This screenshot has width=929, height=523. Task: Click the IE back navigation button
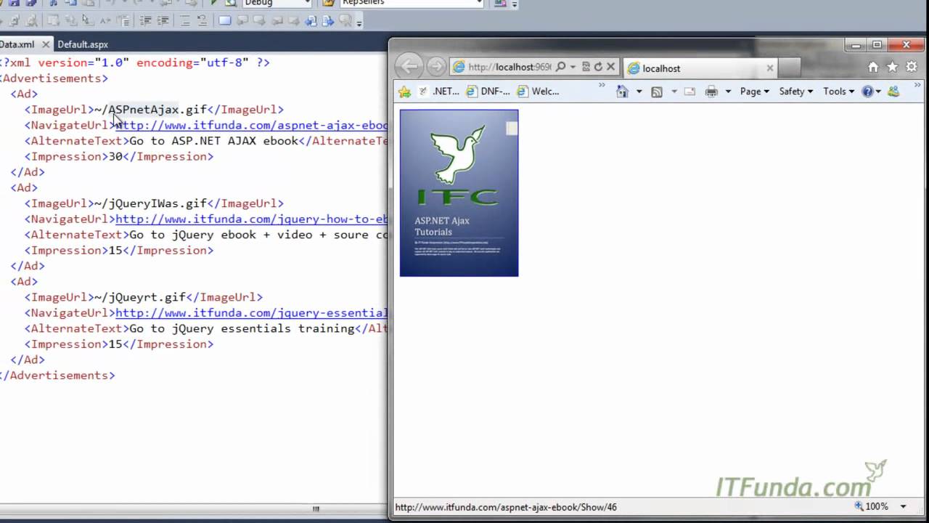409,67
